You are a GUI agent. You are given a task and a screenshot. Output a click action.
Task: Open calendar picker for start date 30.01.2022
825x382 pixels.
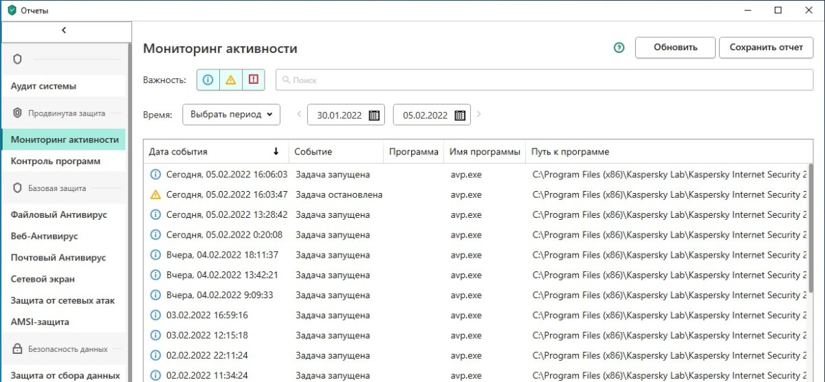click(374, 115)
